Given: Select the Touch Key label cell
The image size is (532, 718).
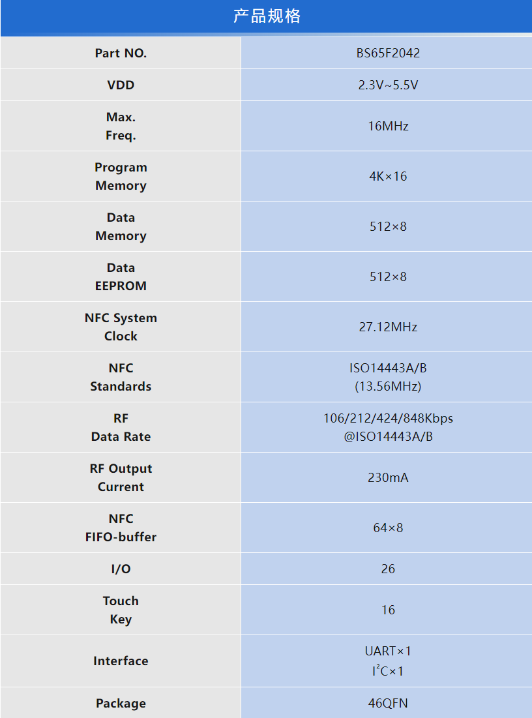Looking at the screenshot, I should 121,610.
